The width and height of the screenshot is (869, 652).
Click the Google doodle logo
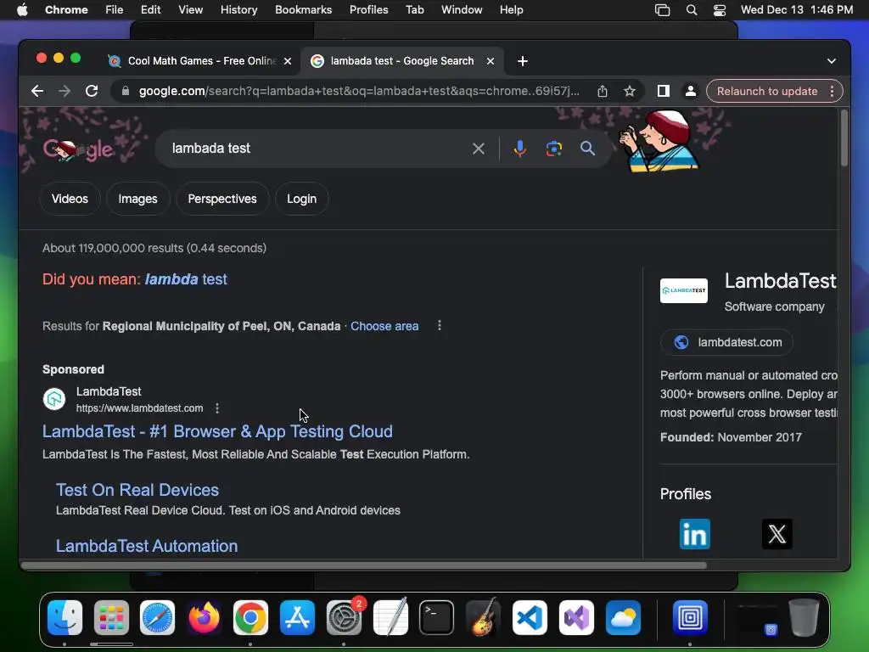pos(78,149)
